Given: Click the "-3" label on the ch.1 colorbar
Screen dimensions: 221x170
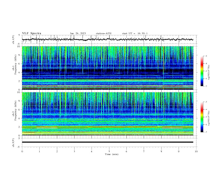Looking at the screenshot, I should tap(206, 56).
